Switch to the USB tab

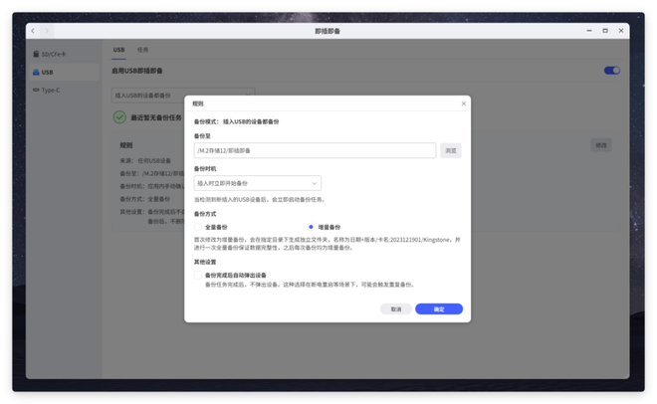click(118, 50)
